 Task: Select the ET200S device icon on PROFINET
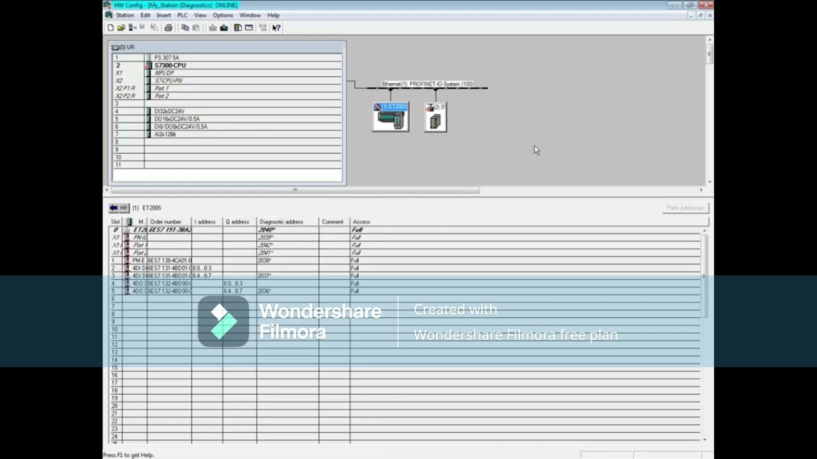click(391, 117)
